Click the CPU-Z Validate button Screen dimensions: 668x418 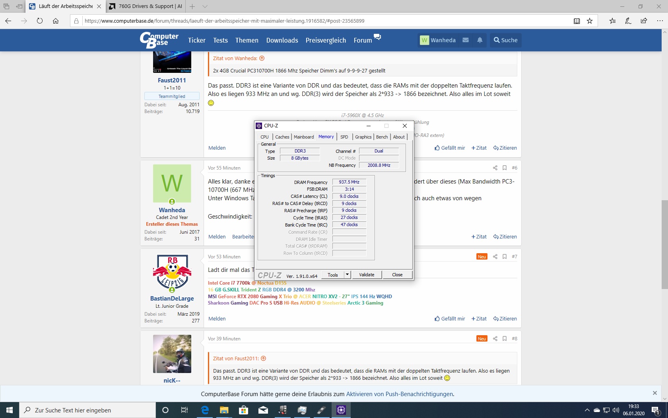[x=367, y=275]
